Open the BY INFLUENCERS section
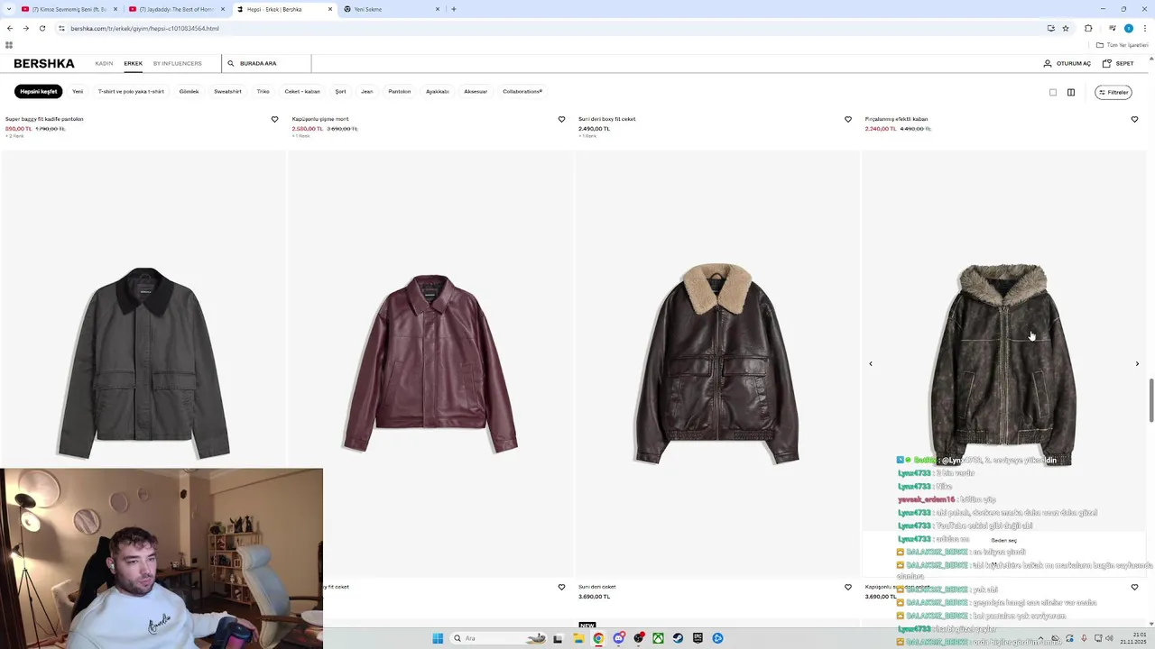 (x=178, y=63)
